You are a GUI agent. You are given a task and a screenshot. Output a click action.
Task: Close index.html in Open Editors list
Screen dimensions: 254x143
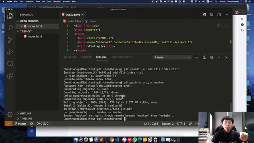click(x=21, y=26)
